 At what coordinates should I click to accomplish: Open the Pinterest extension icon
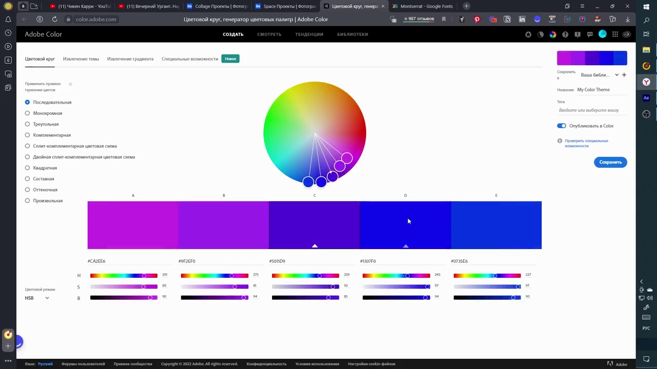(x=477, y=19)
